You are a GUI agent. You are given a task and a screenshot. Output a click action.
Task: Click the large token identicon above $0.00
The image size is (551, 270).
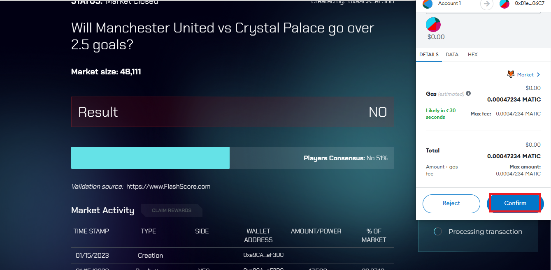tap(433, 25)
